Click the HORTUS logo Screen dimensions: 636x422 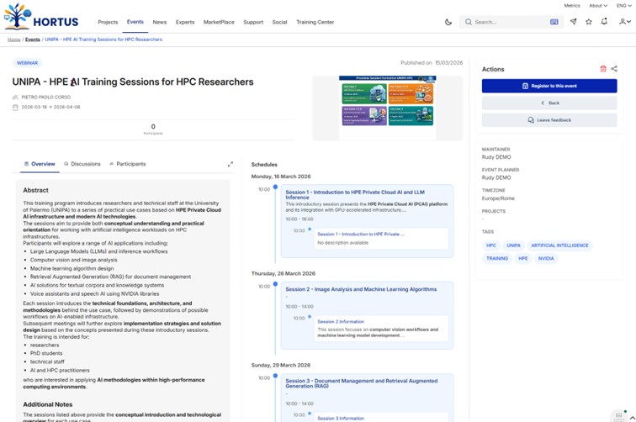[41, 17]
